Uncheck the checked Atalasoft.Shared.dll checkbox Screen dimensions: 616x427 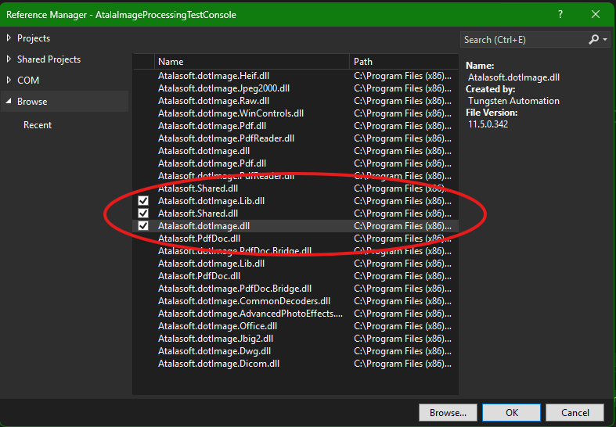point(143,213)
